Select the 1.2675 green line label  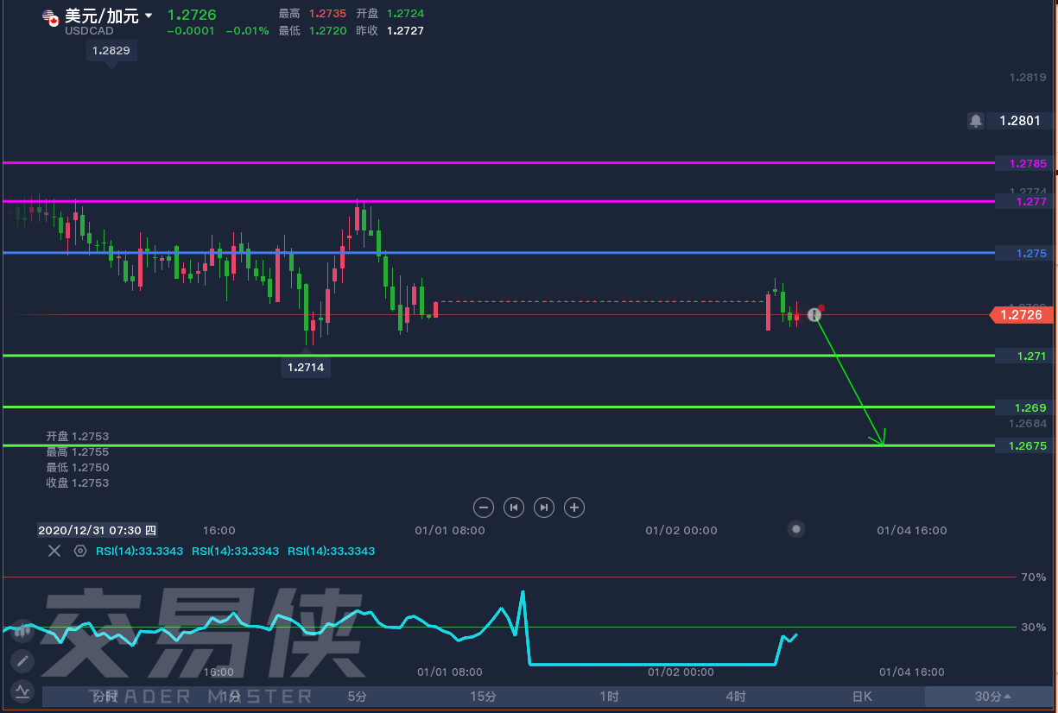[x=1024, y=446]
